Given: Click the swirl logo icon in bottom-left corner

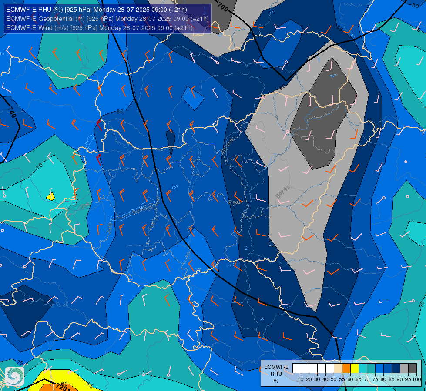Looking at the screenshot, I should pos(15,376).
